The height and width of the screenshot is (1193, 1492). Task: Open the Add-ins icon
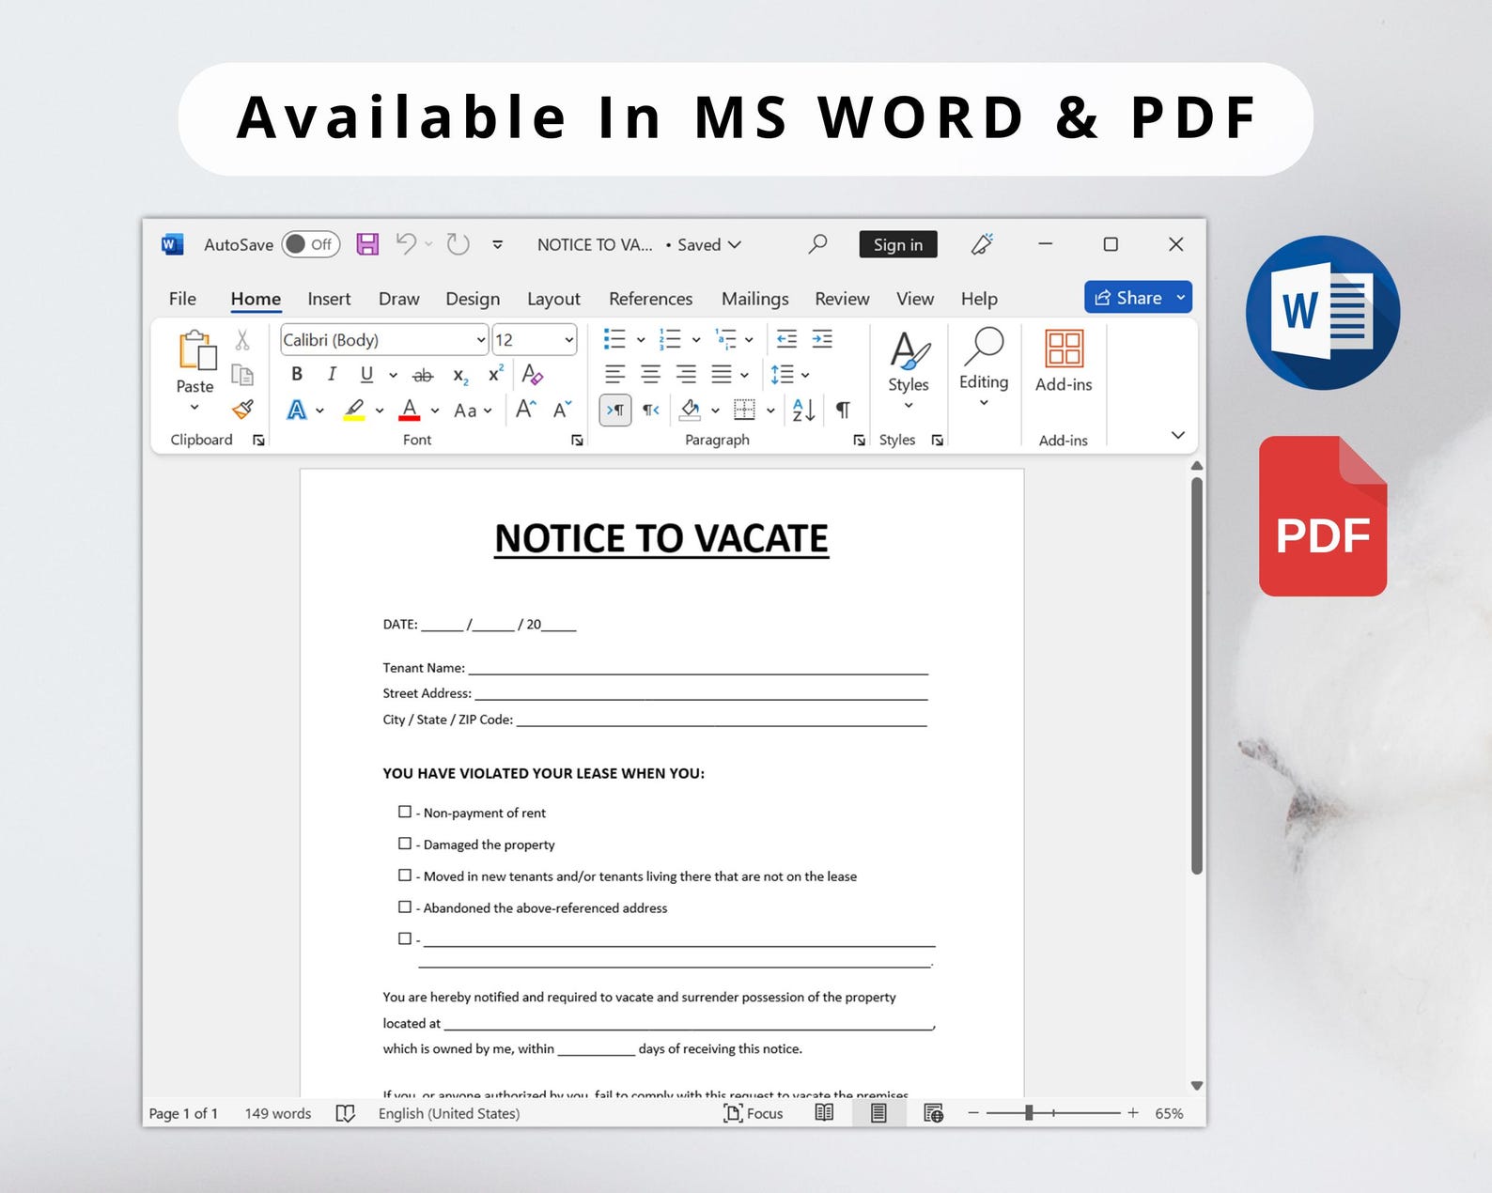(x=1064, y=349)
